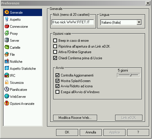
Task: Select the Pianificatore clock icon
Action: coord(7,89)
